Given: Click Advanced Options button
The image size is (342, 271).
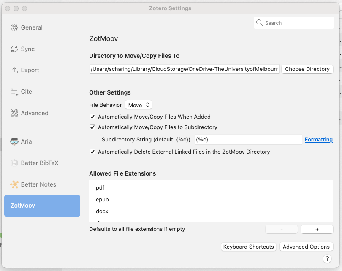Looking at the screenshot, I should [x=306, y=247].
